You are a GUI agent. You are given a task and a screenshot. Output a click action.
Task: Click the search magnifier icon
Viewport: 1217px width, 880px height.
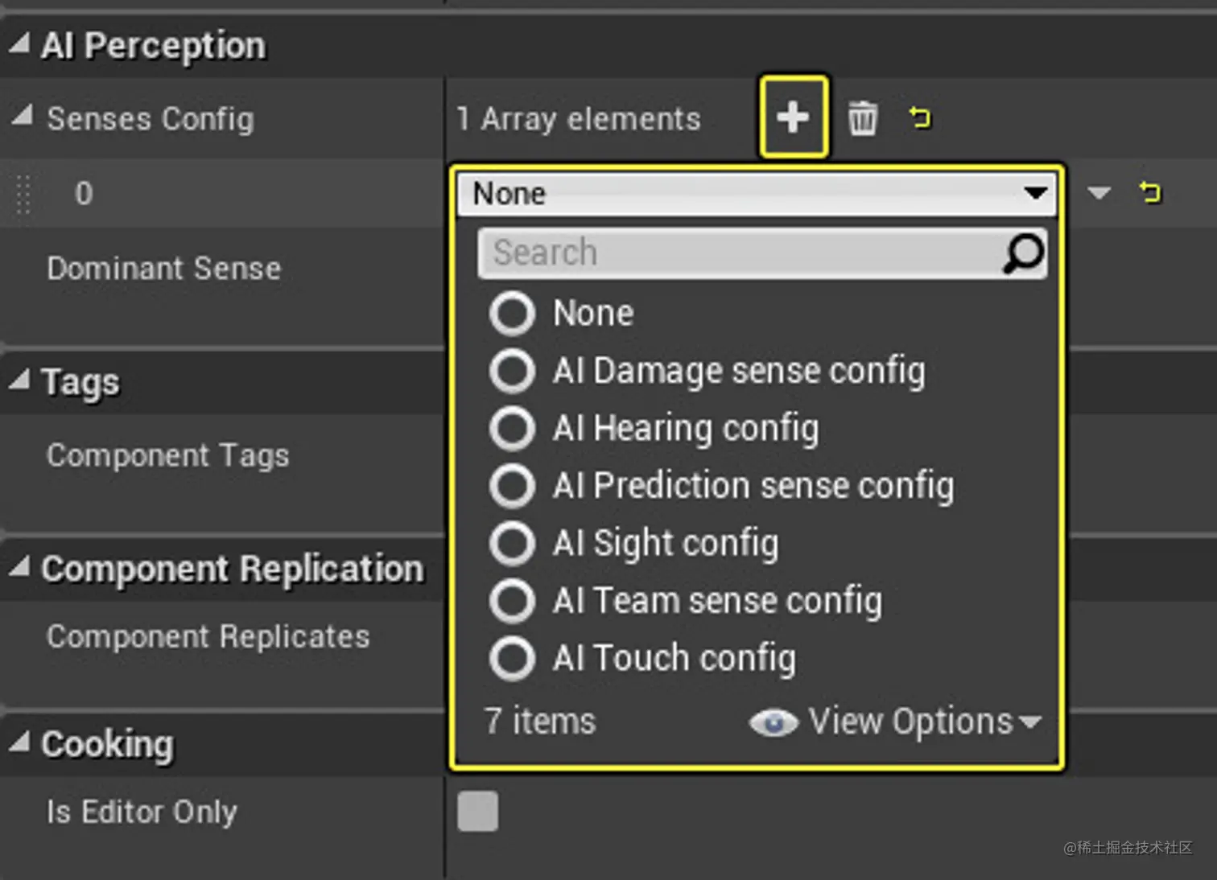1023,253
